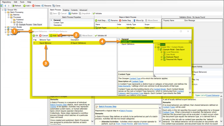224x126 pixels.
Task: Switch to the Scripting tab
Action: tap(66, 10)
